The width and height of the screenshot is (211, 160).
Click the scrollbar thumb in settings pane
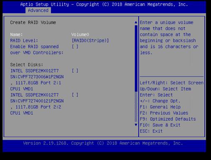coord(136,58)
